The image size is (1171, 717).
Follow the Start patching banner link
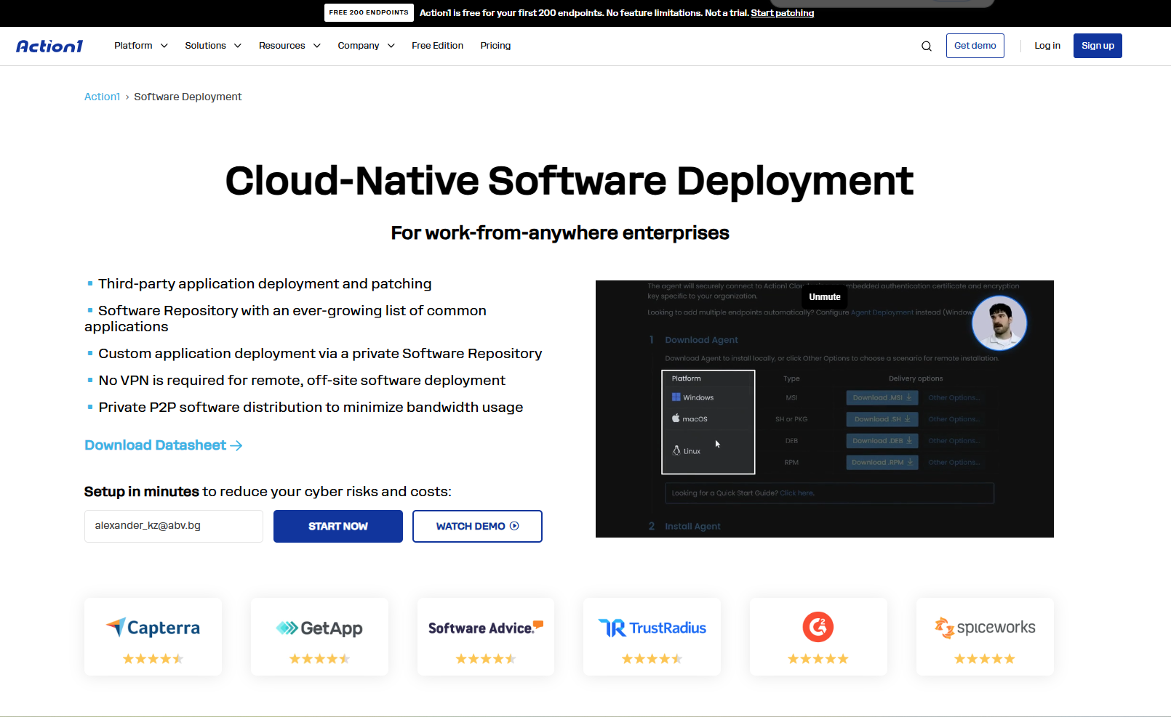tap(783, 13)
